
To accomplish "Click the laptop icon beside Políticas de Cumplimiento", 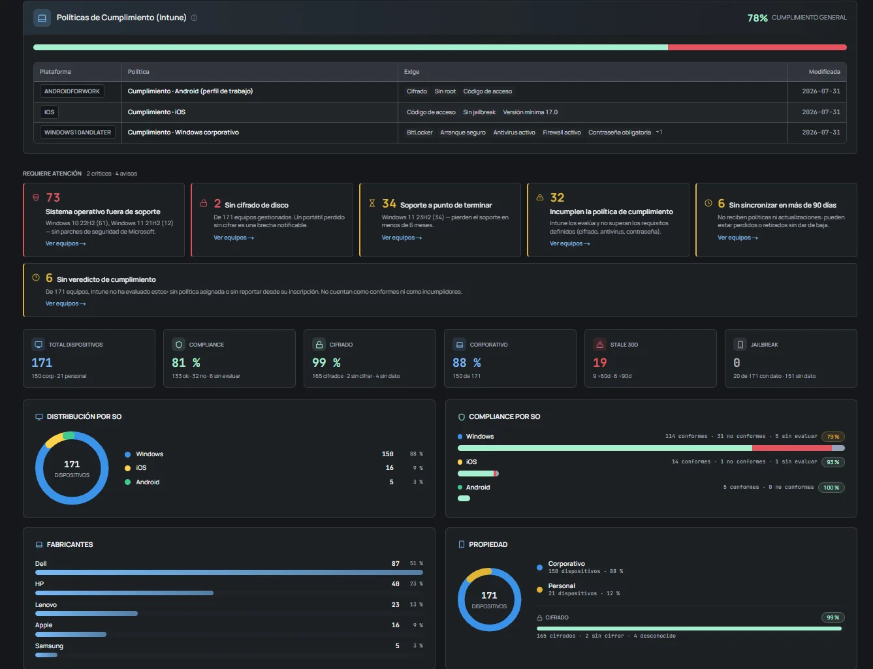I will coord(42,18).
